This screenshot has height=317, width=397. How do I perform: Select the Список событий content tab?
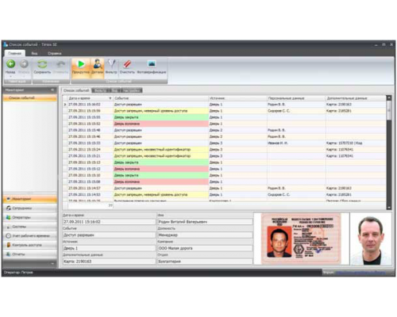pyautogui.click(x=76, y=90)
